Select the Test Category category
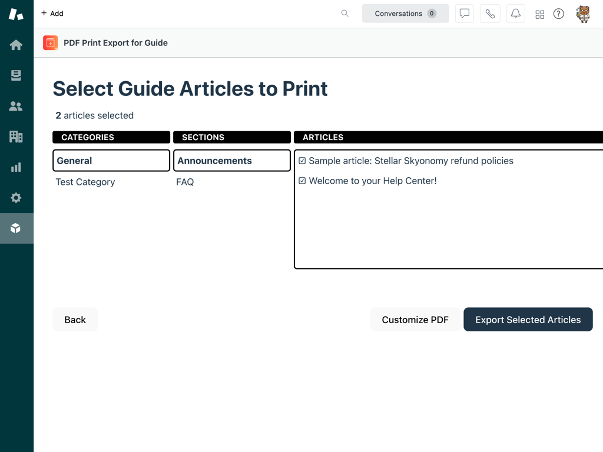This screenshot has width=603, height=452. [x=85, y=182]
